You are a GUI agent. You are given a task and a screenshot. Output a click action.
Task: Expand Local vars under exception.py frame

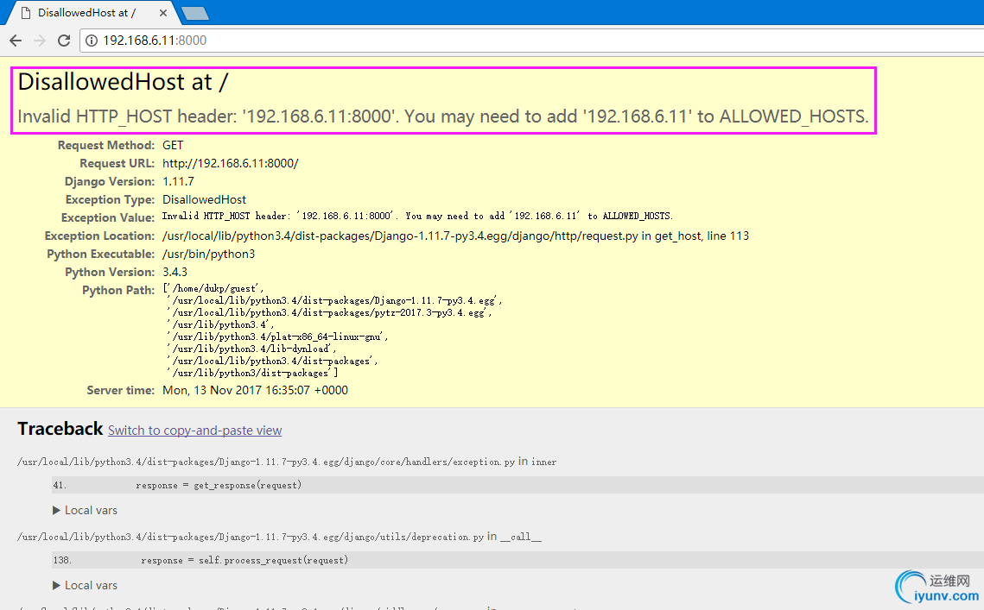point(85,510)
